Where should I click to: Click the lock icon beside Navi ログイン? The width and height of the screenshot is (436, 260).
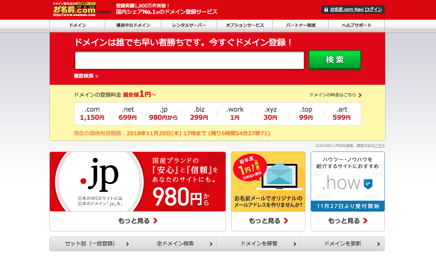[x=326, y=10]
